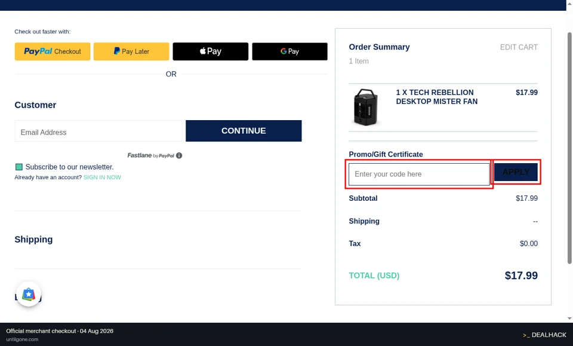Click the page vertical scrollbar
573x346 pixels.
[x=569, y=148]
